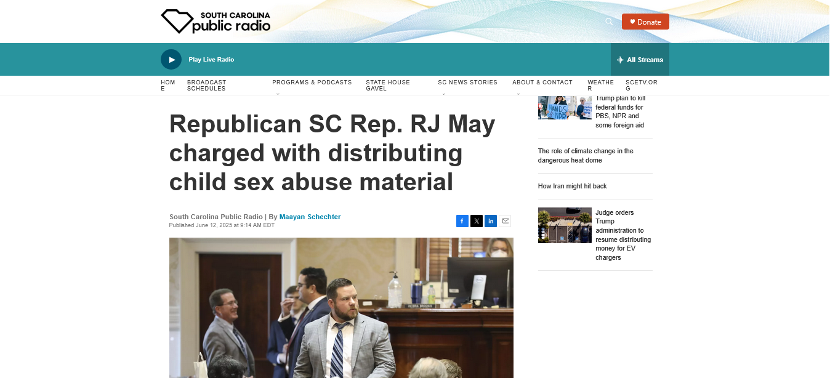Visit the SCETV.org menu link
This screenshot has width=830, height=378.
642,85
